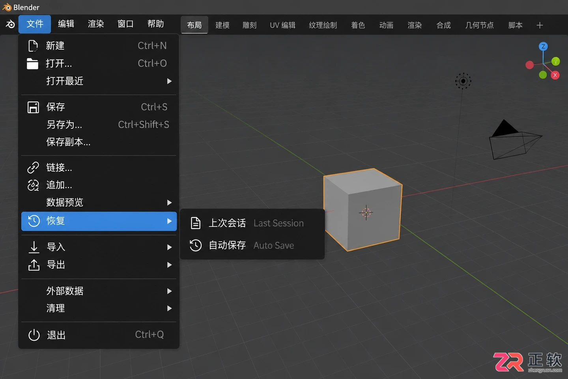Choose 链接... menu entry
Image resolution: width=568 pixels, height=379 pixels.
click(99, 168)
